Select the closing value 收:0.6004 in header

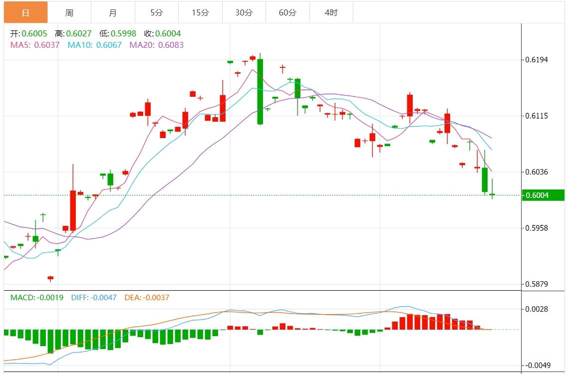[x=163, y=34]
